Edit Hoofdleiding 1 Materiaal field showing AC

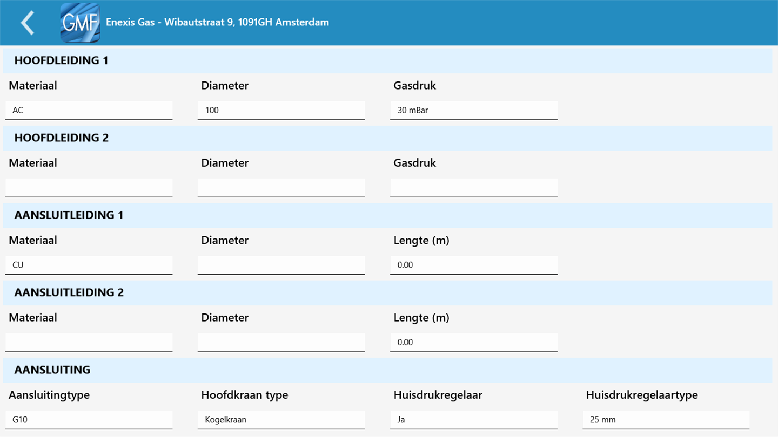pyautogui.click(x=89, y=110)
